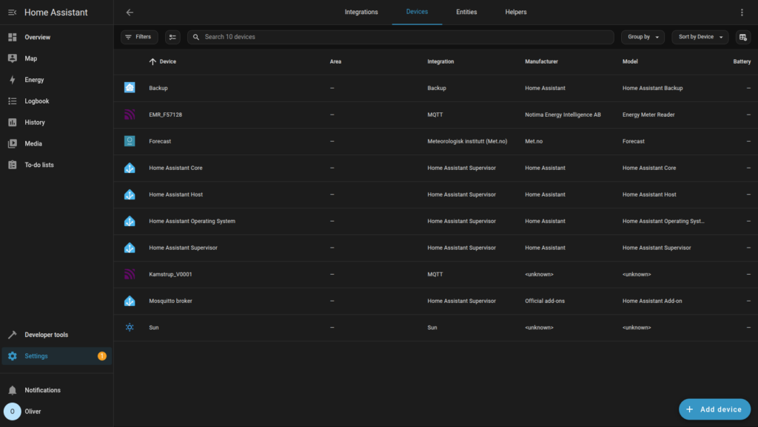The image size is (758, 427).
Task: Click the back arrow icon
Action: [130, 13]
